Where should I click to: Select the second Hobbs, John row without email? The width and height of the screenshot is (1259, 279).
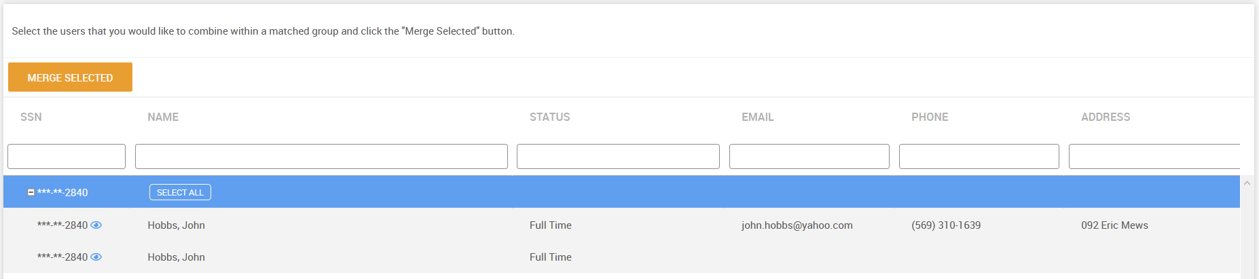pos(621,257)
